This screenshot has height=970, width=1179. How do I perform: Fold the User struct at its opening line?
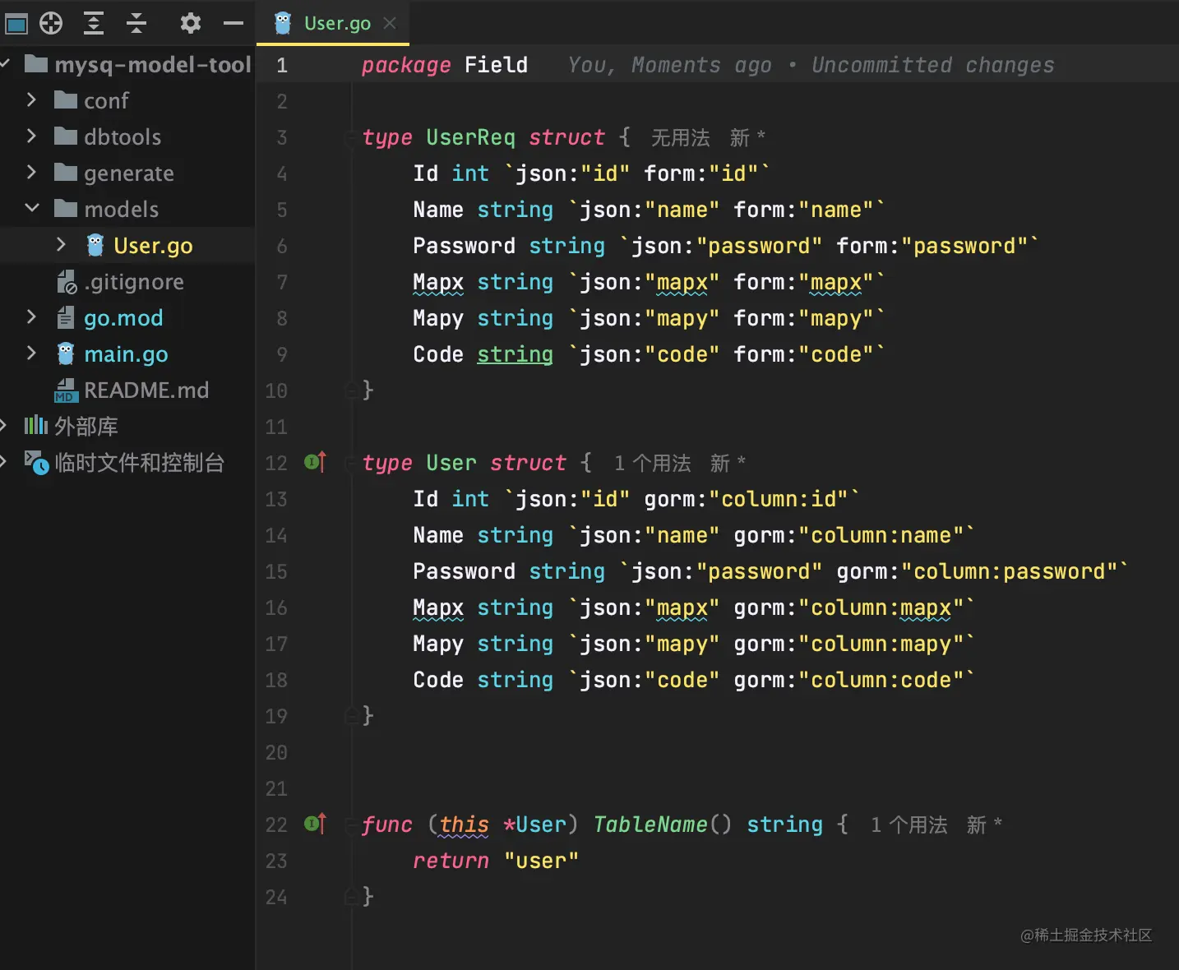coord(351,463)
